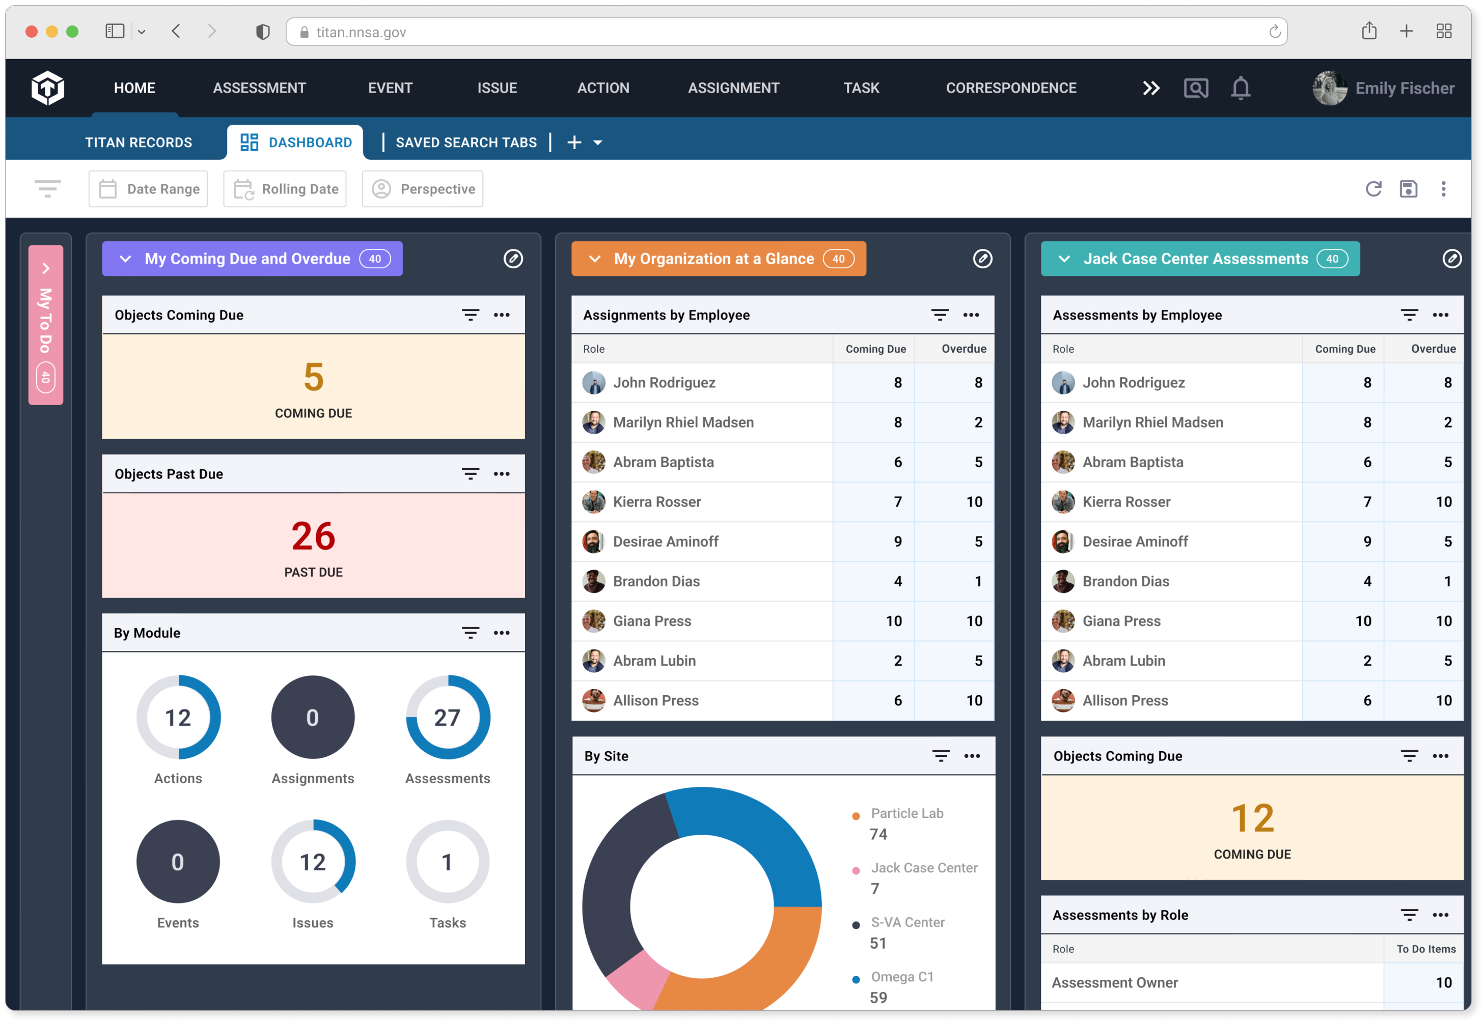Open more options for By Module

pyautogui.click(x=502, y=633)
